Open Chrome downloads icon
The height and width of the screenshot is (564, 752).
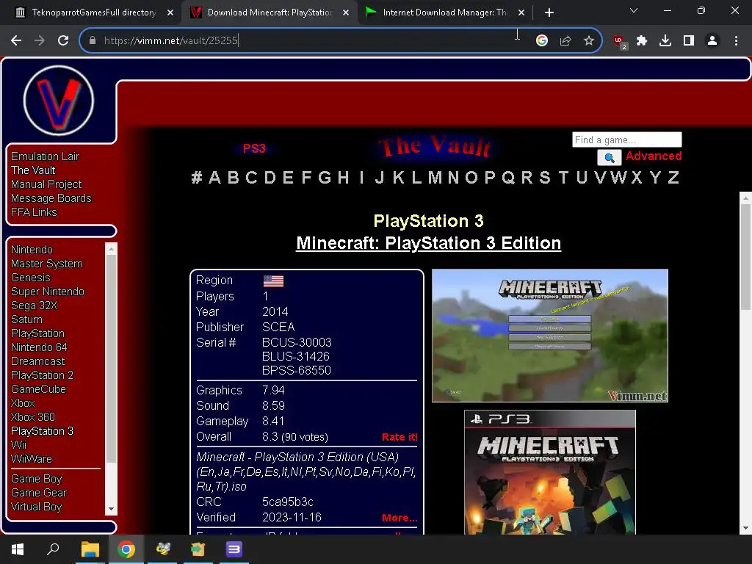[x=665, y=41]
